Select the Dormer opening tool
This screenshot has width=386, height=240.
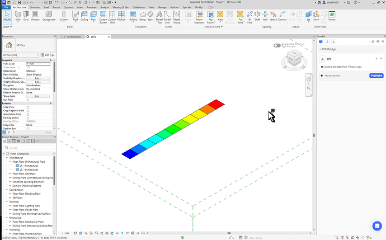coord(283,16)
